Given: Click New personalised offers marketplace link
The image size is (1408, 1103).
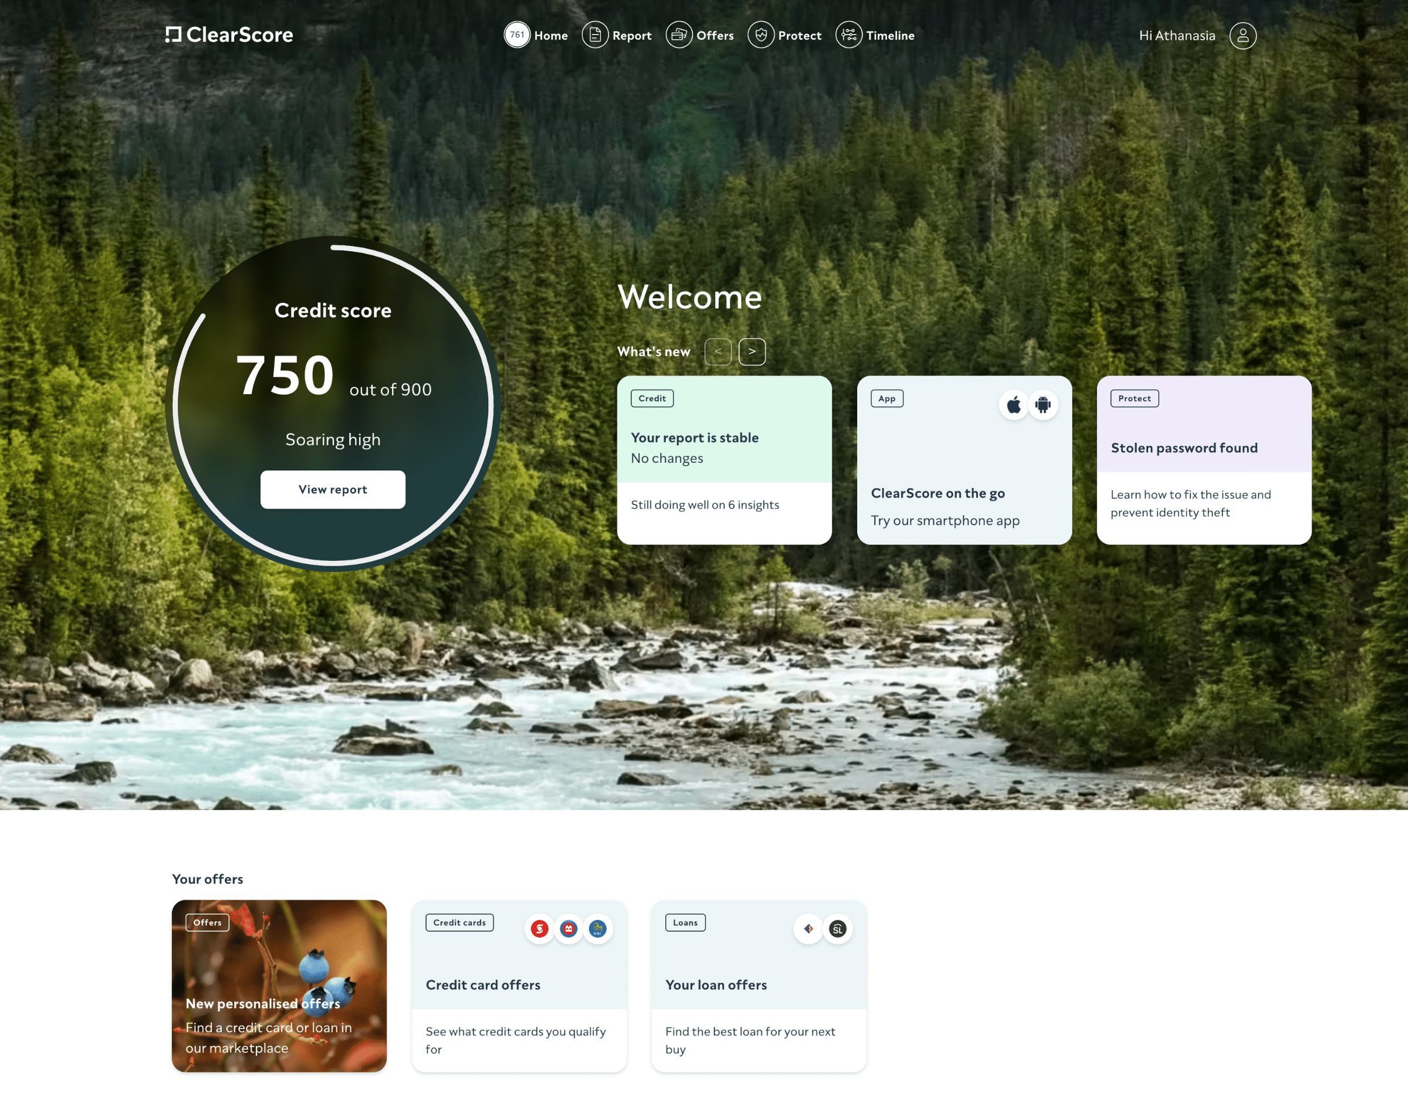Looking at the screenshot, I should point(279,985).
